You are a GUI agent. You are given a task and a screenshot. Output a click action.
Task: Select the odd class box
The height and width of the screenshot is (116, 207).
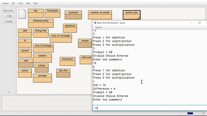[26, 63]
